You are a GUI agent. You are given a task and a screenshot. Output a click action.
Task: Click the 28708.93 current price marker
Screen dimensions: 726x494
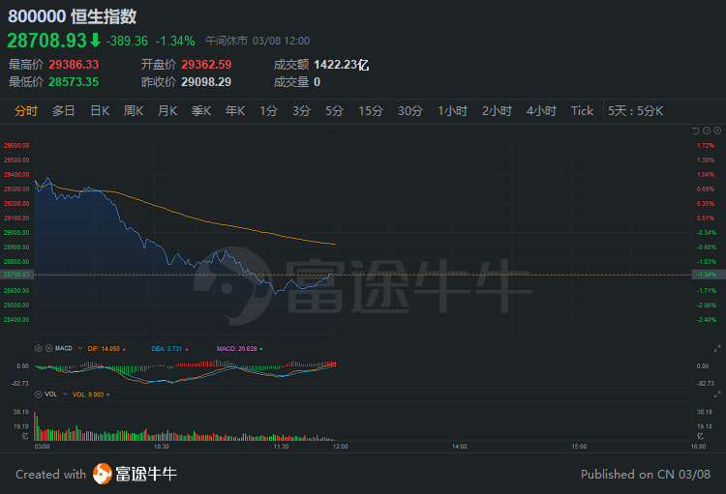coord(16,275)
